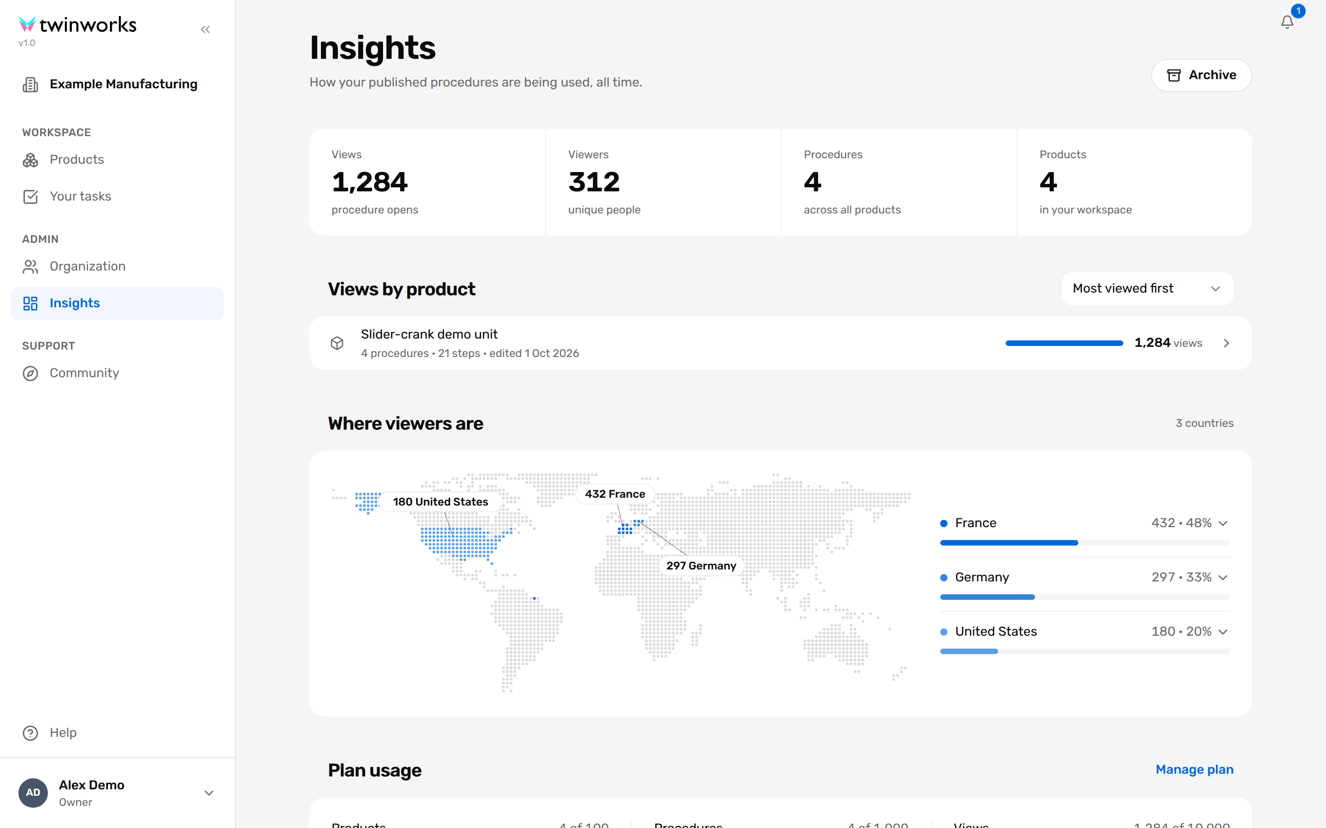
Task: Click the Slider-crank views progress bar
Action: point(1064,343)
